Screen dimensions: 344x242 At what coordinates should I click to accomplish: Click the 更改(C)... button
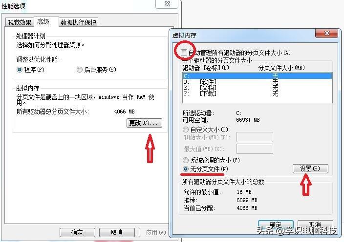click(x=144, y=123)
